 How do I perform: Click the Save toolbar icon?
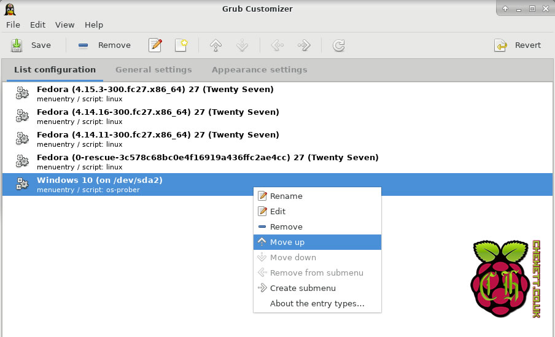[17, 45]
